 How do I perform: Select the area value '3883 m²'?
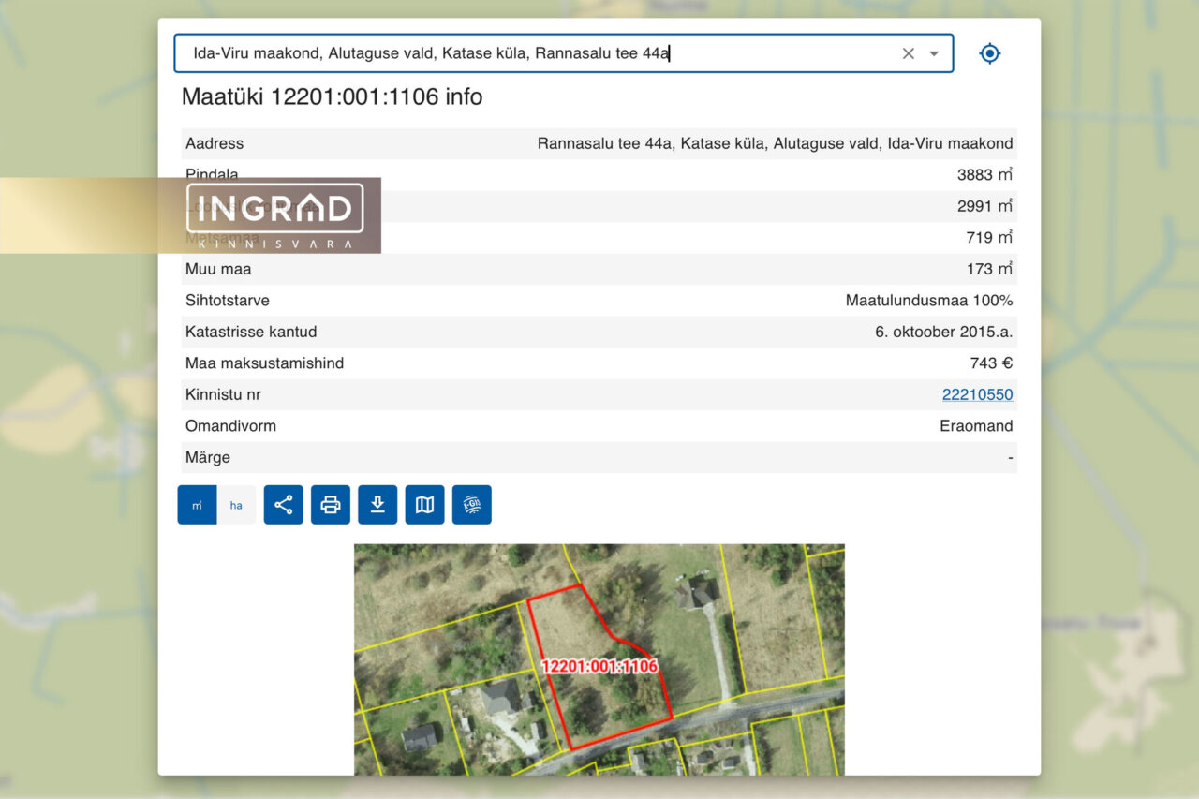point(984,175)
